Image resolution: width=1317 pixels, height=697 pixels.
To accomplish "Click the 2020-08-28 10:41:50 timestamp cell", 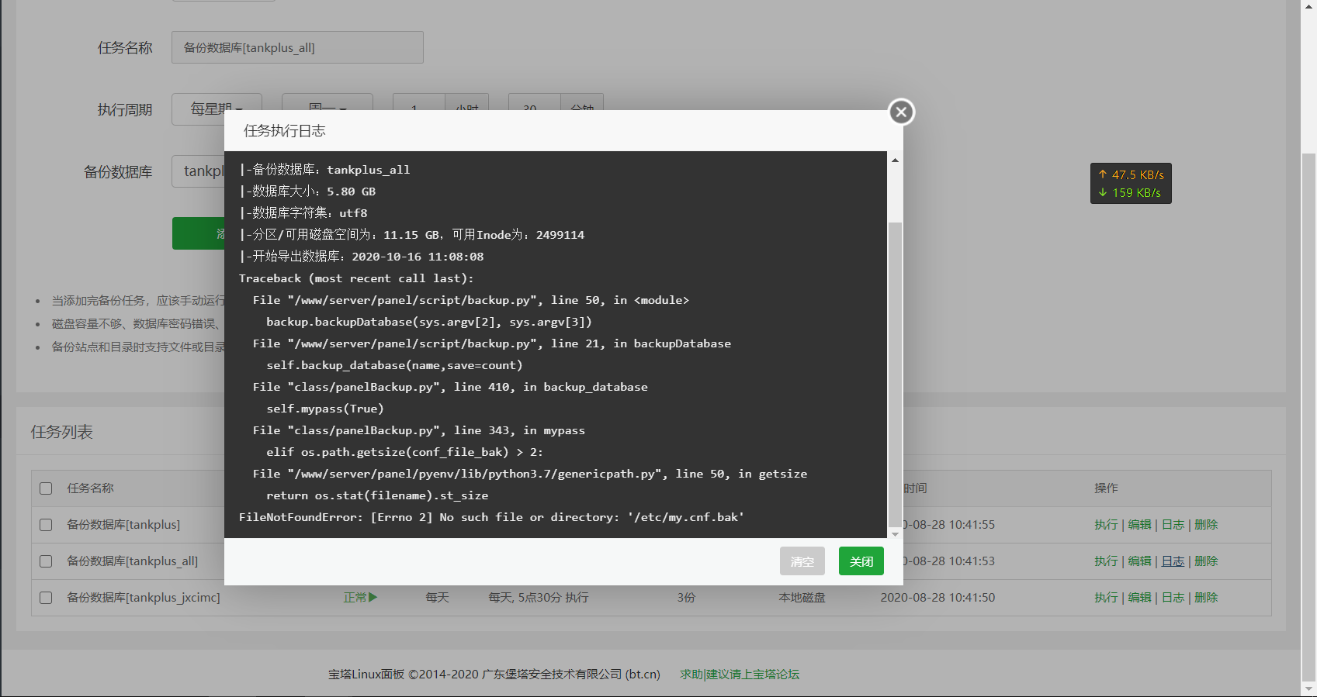I will [x=937, y=598].
